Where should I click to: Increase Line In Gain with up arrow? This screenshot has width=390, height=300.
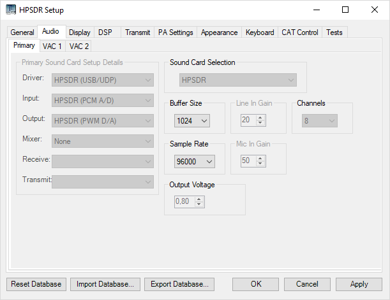(260, 118)
